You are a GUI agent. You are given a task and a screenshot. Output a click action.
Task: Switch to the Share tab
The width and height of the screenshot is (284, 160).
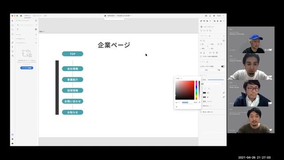(x=45, y=16)
